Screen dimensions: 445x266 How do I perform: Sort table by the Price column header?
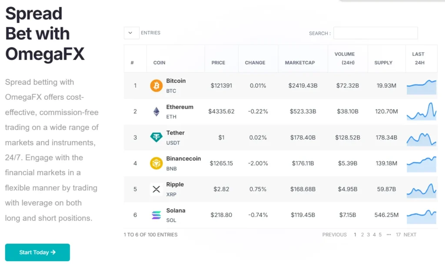(x=218, y=63)
